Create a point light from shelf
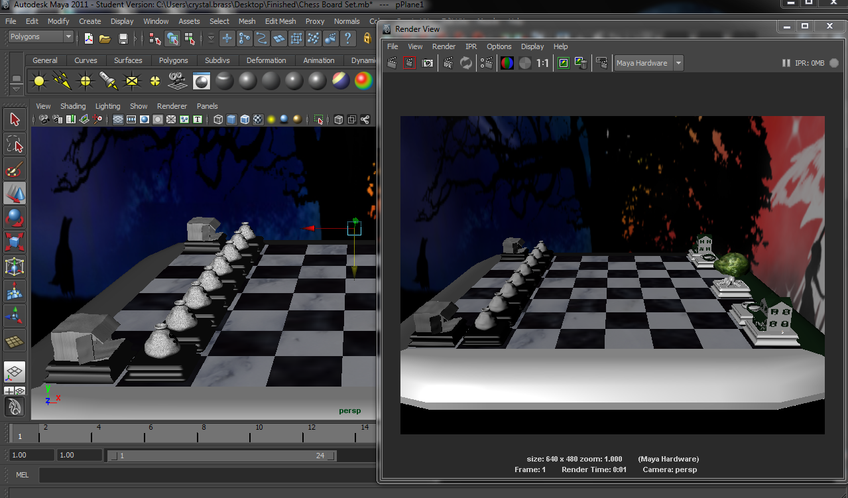This screenshot has height=498, width=848. click(86, 81)
